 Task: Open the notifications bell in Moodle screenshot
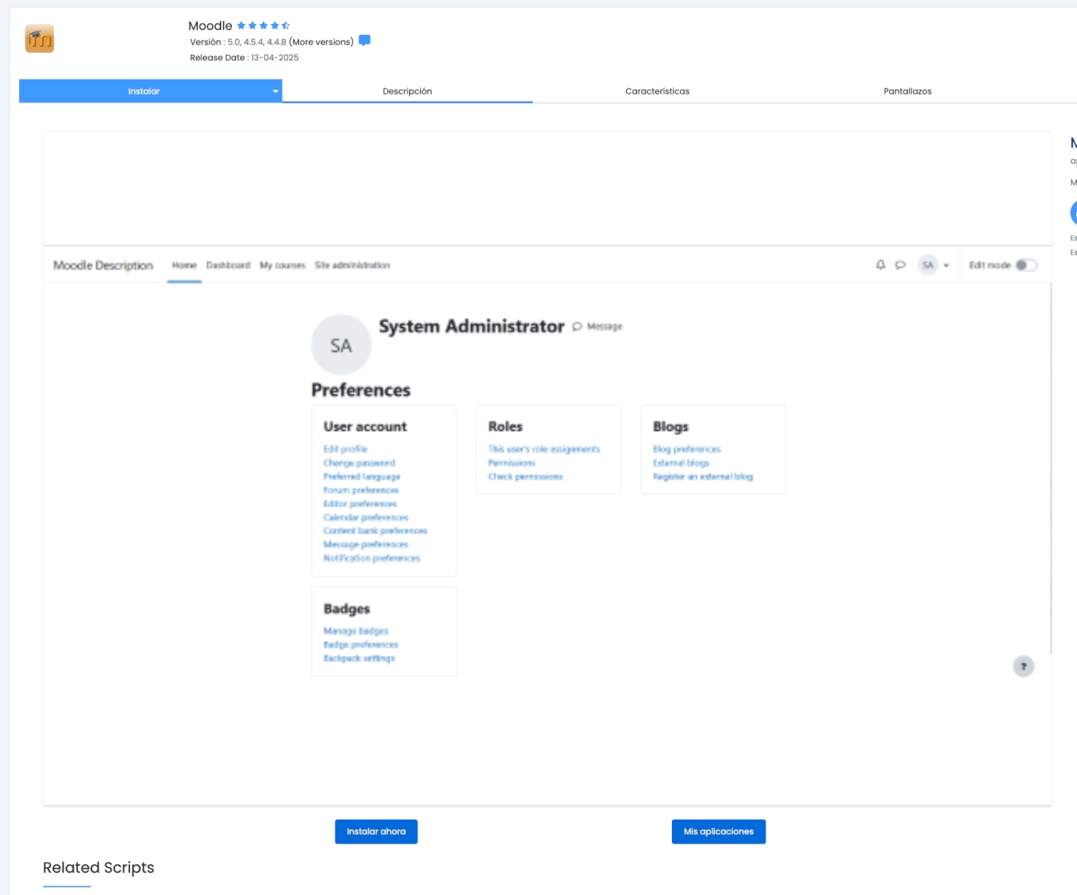coord(881,265)
